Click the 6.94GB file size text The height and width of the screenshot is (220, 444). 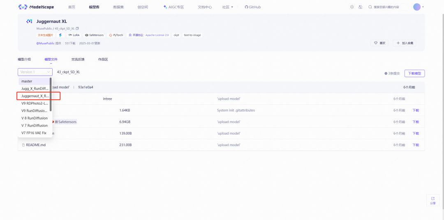[x=125, y=122]
